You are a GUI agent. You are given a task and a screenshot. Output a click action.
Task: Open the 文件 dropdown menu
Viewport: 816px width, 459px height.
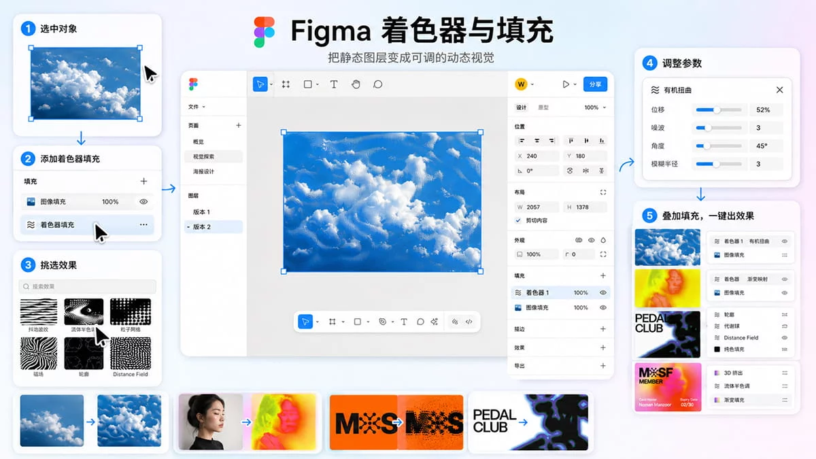pos(197,107)
